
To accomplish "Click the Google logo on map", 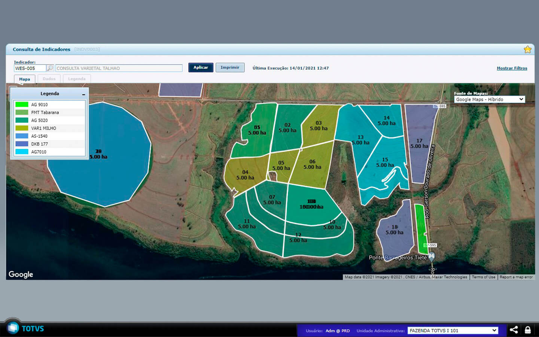I will click(21, 274).
